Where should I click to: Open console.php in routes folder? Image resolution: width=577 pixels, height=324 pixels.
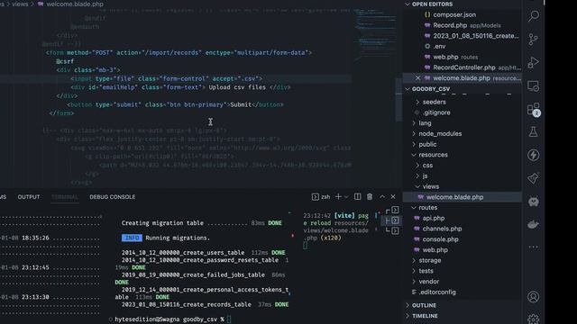tap(440, 239)
